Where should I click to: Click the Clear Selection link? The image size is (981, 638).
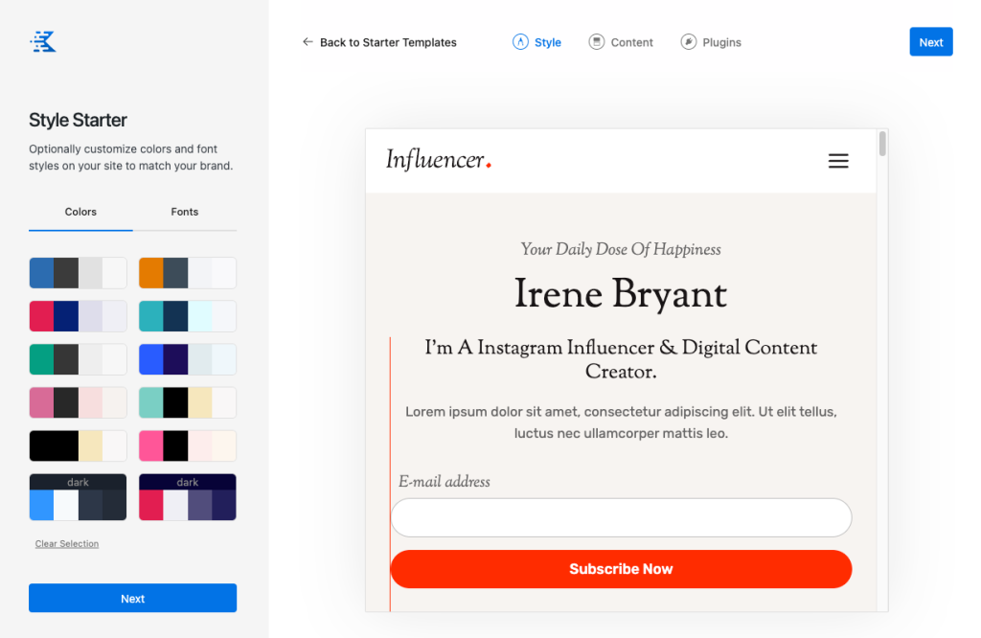[x=66, y=543]
